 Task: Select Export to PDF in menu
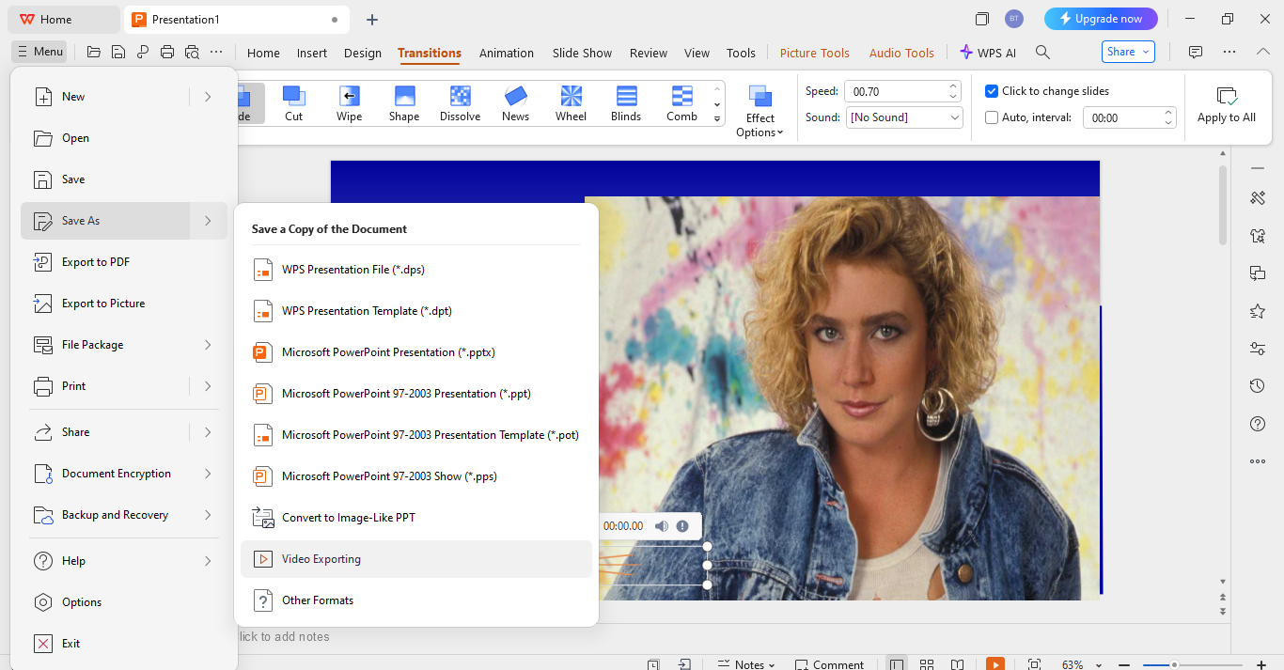[96, 262]
